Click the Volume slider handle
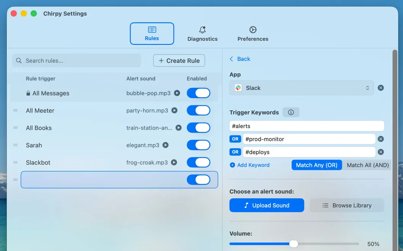 293,243
